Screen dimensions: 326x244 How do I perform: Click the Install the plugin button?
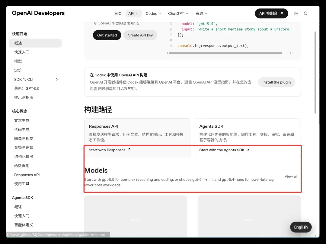[276, 82]
